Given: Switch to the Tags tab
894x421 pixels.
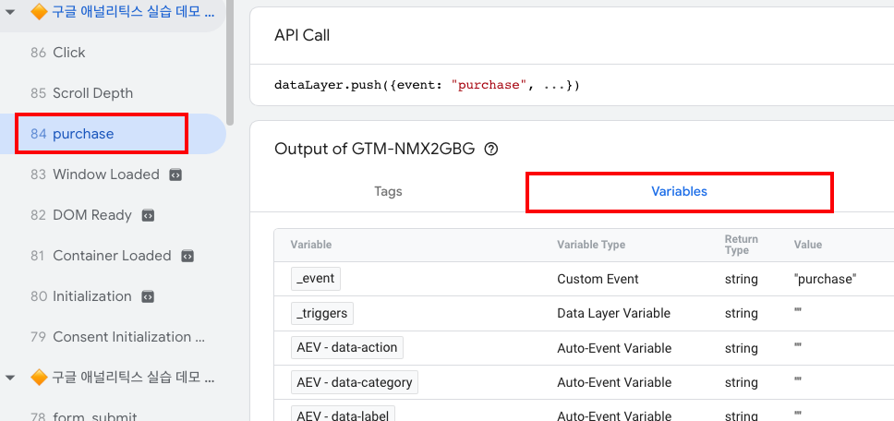Looking at the screenshot, I should pos(388,192).
